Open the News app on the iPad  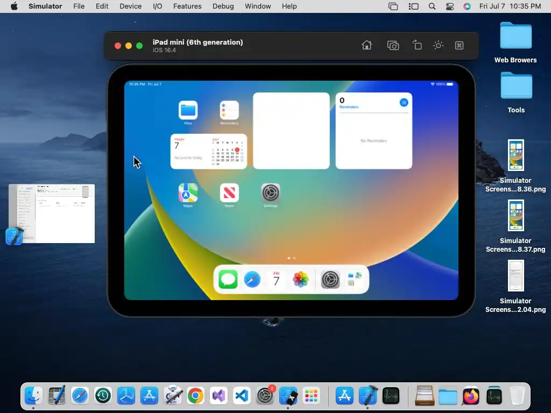coord(229,193)
